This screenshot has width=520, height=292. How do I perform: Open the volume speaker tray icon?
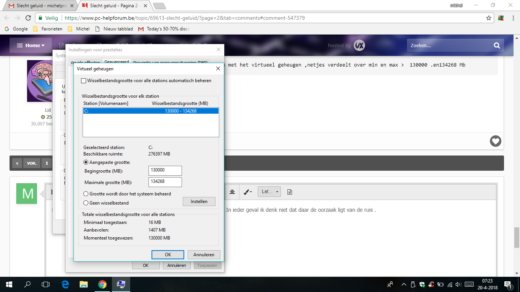click(458, 284)
